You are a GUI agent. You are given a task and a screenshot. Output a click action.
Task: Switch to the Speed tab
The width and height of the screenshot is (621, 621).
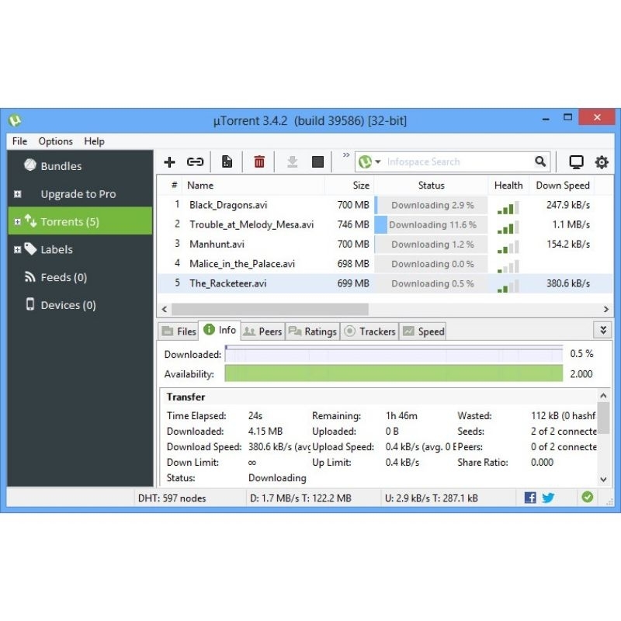tap(422, 331)
